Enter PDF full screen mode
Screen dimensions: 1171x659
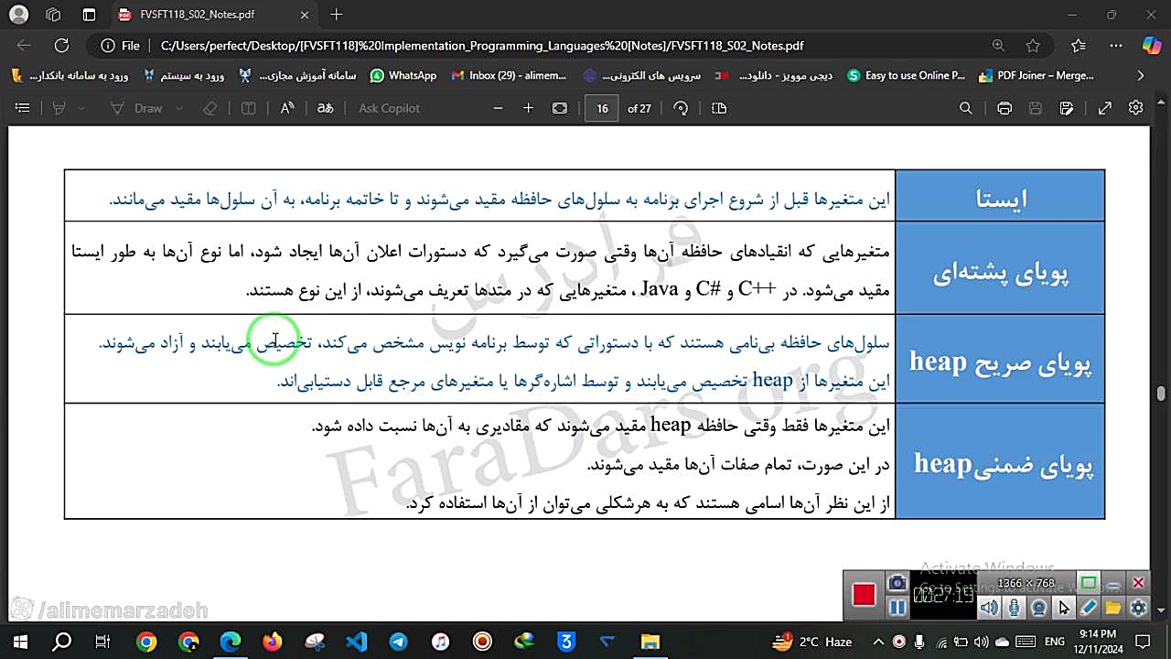point(1105,108)
